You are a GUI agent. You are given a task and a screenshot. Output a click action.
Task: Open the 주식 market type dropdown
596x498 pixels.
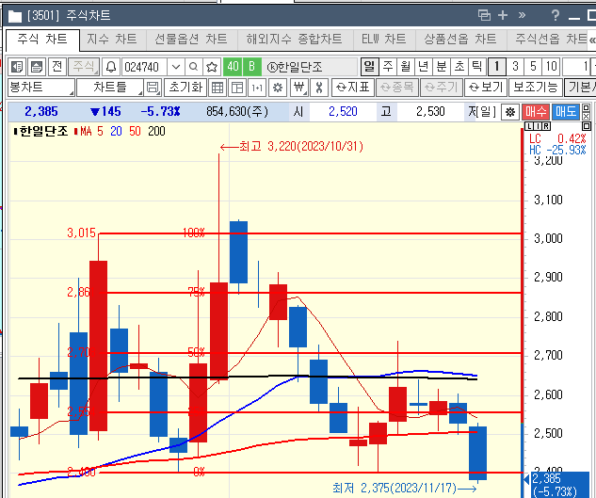tap(84, 67)
